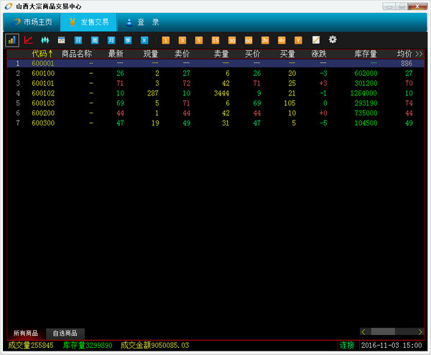Click the drawing line tool icon
The image size is (431, 355).
coord(316,40)
